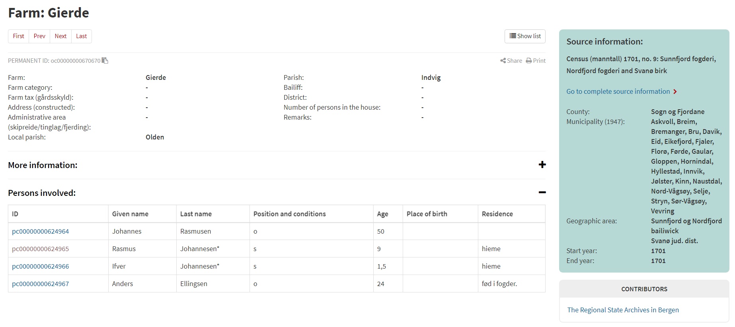Click the Show list button
The height and width of the screenshot is (327, 735).
pyautogui.click(x=525, y=36)
